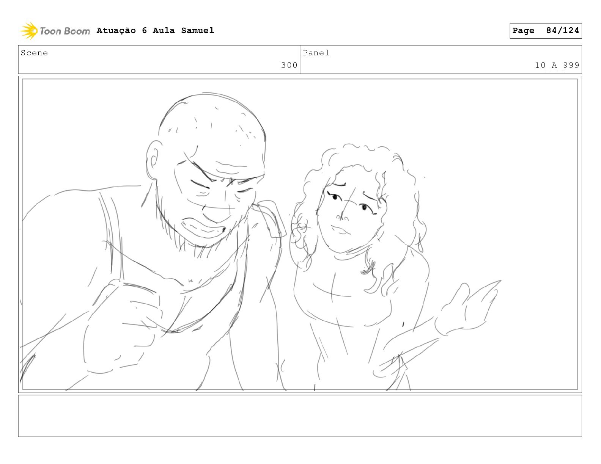
Task: Click the panel name '10_A_999'
Action: 557,65
